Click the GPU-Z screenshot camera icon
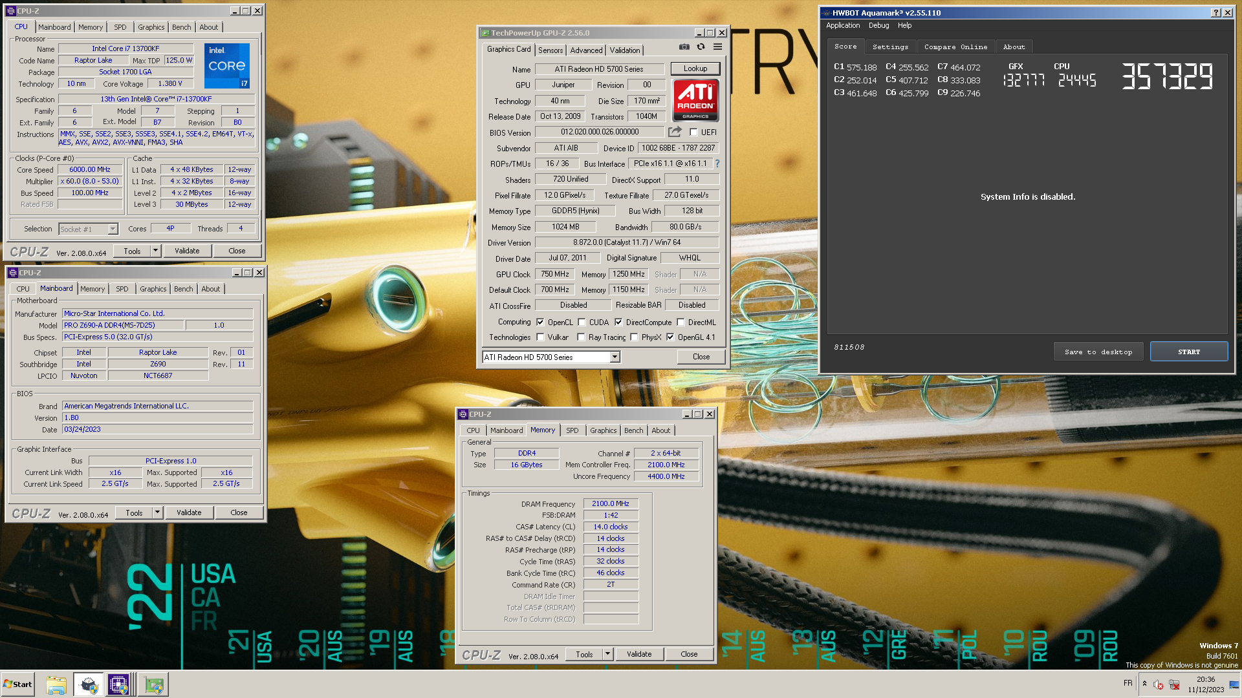 pyautogui.click(x=684, y=47)
